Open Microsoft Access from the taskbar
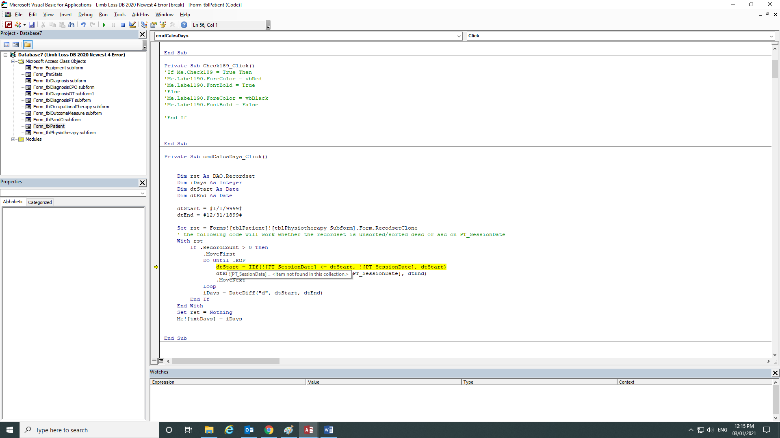The image size is (780, 438). pyautogui.click(x=309, y=430)
